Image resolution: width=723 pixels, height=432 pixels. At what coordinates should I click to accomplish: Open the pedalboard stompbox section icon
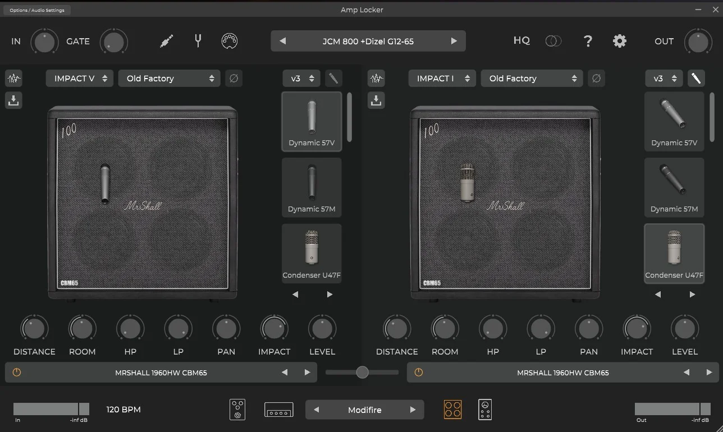237,410
